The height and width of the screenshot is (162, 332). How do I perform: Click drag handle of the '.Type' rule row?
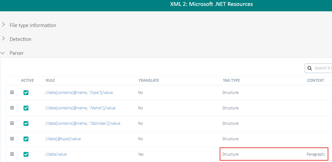[x=12, y=93]
